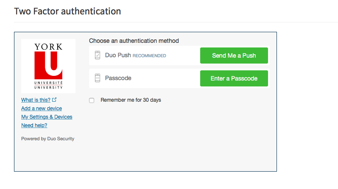Go to My Settings & Devices
The height and width of the screenshot is (189, 338).
point(47,117)
